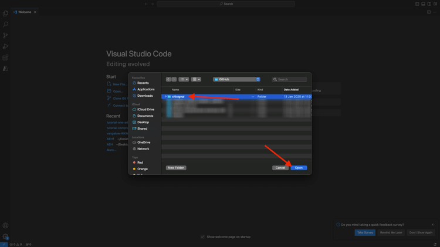Select the Orange tag
Viewport: 440px width, 247px height.
click(143, 169)
